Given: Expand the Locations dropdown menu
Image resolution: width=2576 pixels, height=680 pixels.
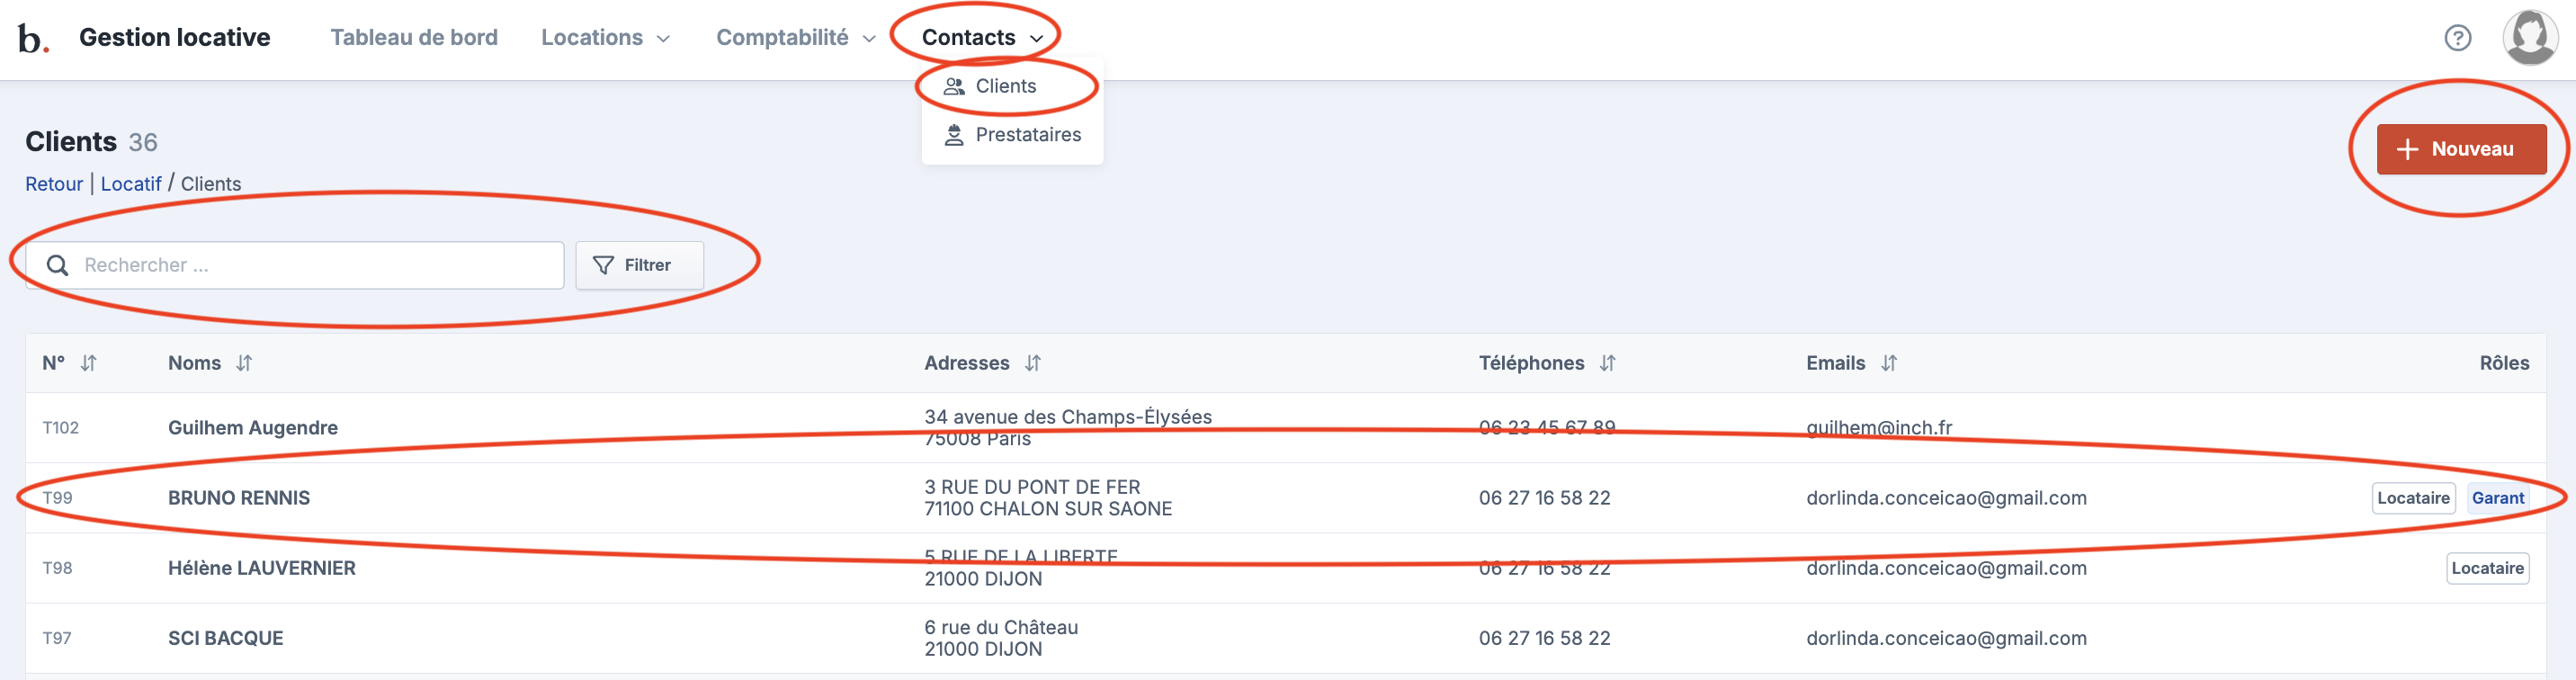Looking at the screenshot, I should (x=605, y=38).
